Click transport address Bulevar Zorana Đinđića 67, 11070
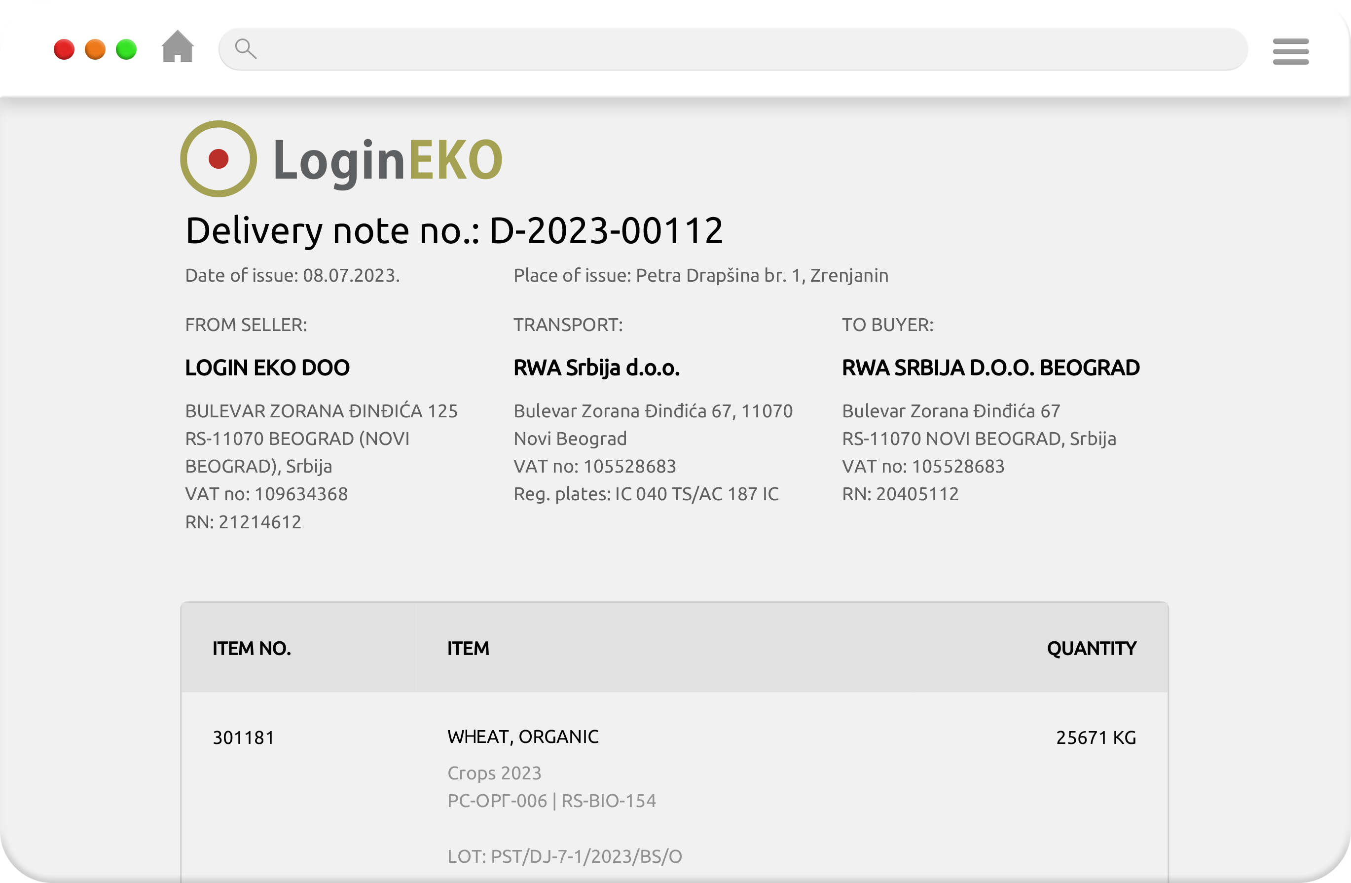Image resolution: width=1351 pixels, height=883 pixels. click(653, 411)
